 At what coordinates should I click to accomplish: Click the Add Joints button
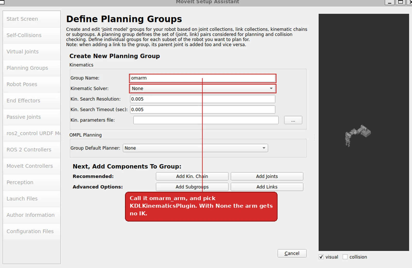[x=267, y=176]
